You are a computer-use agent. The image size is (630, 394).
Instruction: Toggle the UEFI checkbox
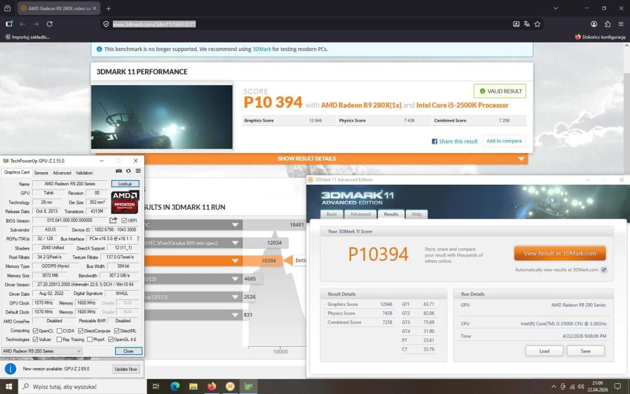pyautogui.click(x=124, y=220)
